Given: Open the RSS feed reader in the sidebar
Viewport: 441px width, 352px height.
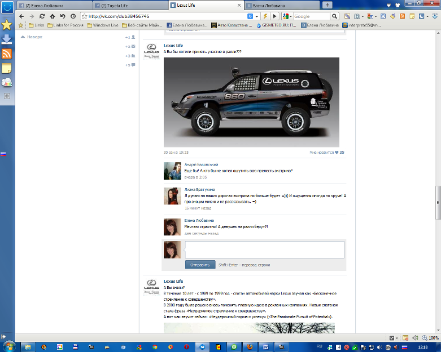Looking at the screenshot, I should [x=6, y=54].
